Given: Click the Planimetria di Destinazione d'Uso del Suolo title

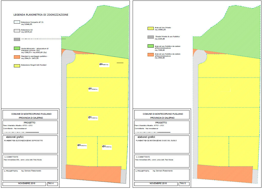Looking at the screenshot, I should click(x=156, y=141).
